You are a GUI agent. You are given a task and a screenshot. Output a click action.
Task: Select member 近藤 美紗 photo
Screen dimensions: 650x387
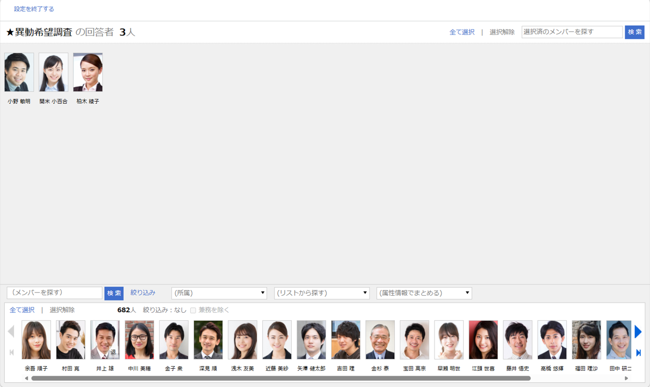point(277,340)
